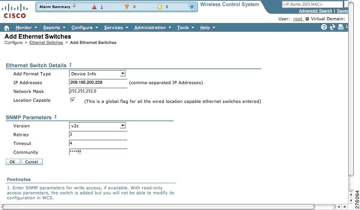This screenshot has height=210, width=360.
Task: Open the Configure menu
Action: [85, 28]
